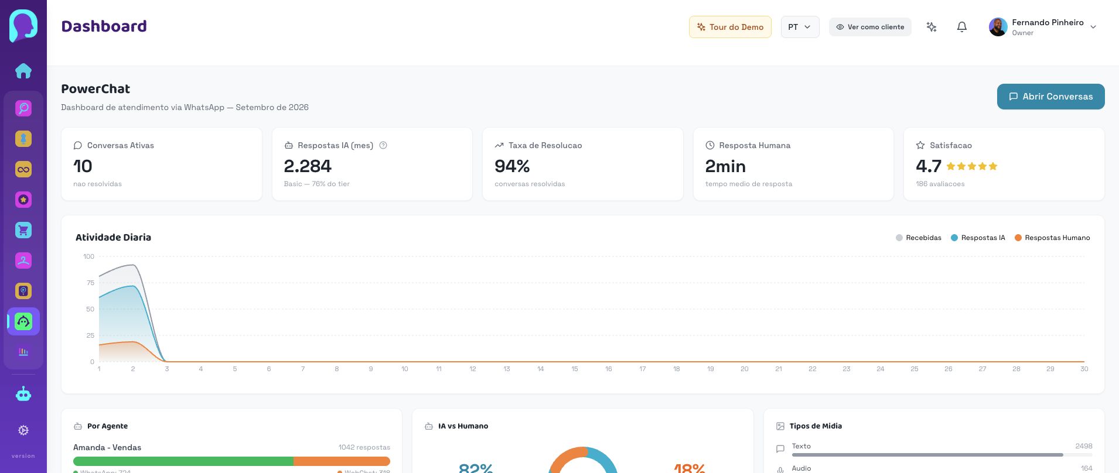Click the 4.7 satisfaction score
This screenshot has height=473, width=1119.
[929, 166]
